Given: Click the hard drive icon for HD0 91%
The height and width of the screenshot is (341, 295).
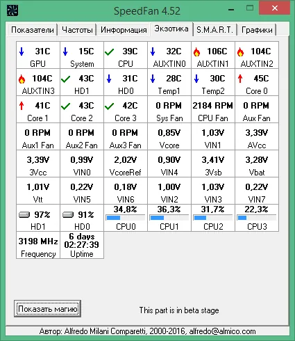Looking at the screenshot, I should pyautogui.click(x=68, y=214).
